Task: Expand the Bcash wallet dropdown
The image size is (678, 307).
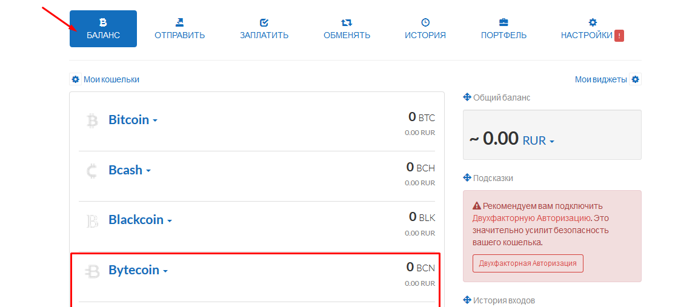Action: [130, 170]
